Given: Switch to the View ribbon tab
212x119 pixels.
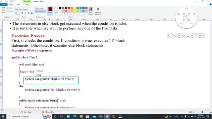Looking at the screenshot, I should point(19,4).
